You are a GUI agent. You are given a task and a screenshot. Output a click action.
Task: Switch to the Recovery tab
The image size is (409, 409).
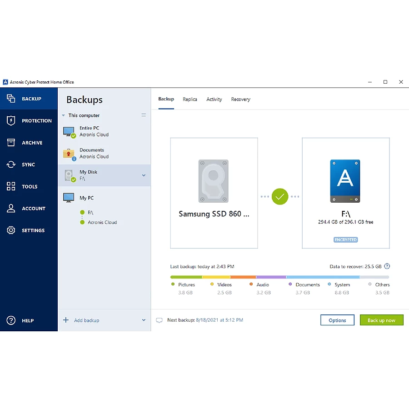[x=241, y=100]
